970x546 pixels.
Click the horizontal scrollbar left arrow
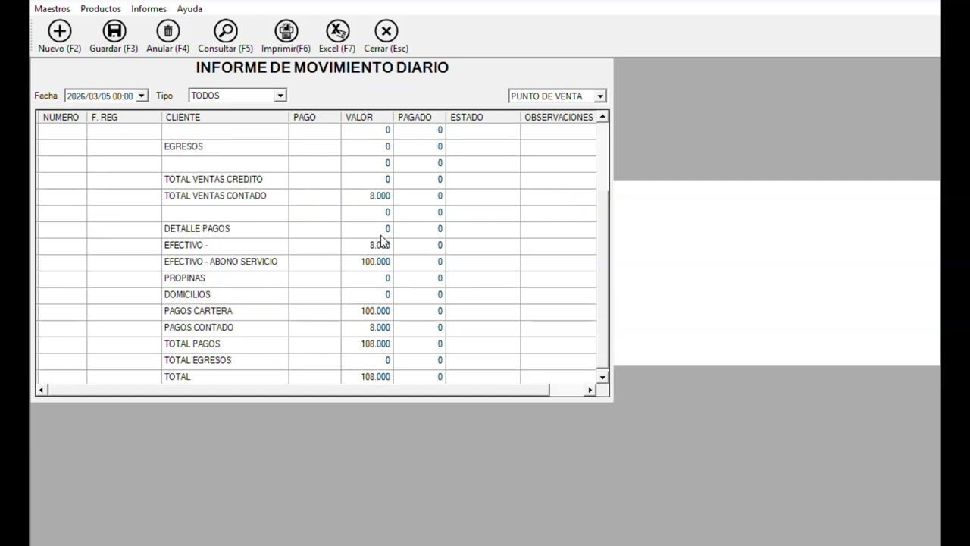[41, 390]
